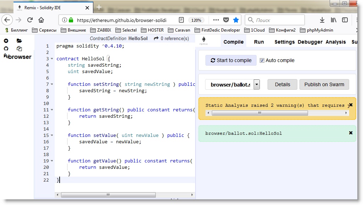Click the blue bookmark star
363x205 pixels.
236,20
